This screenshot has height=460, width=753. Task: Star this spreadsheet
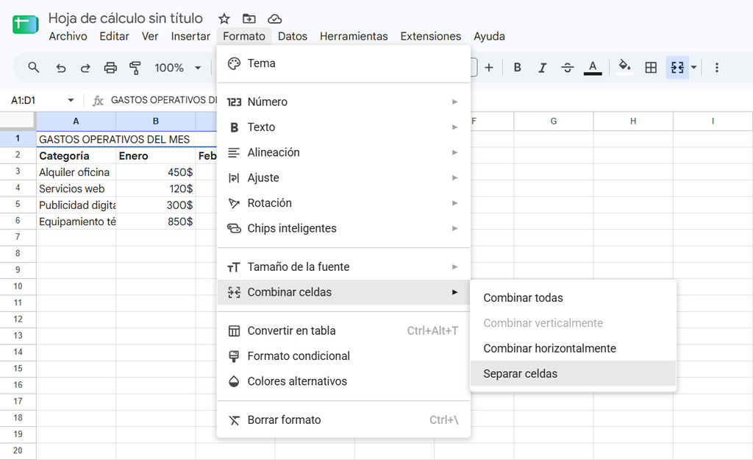click(224, 18)
